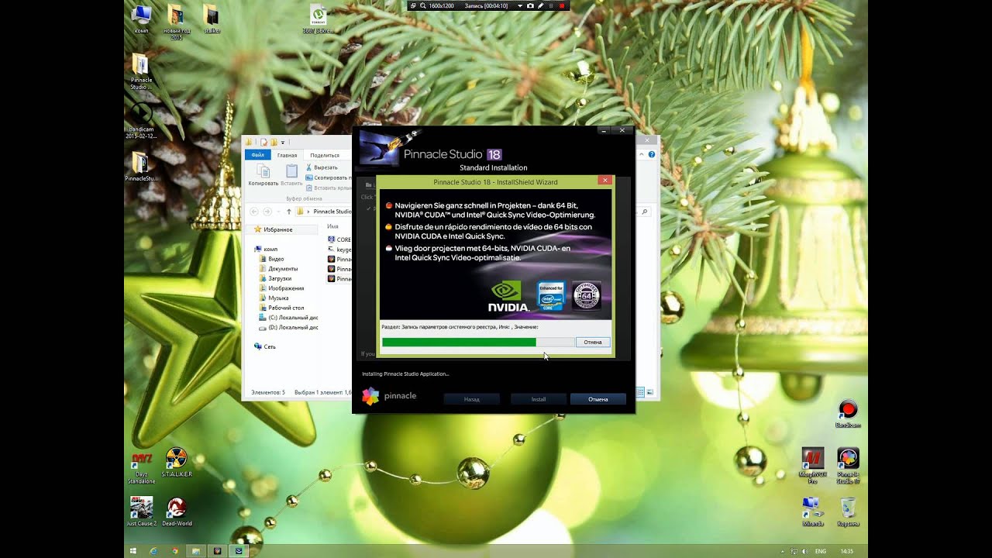Viewport: 992px width, 558px height.
Task: Pause the Bandicam recording
Action: tap(551, 5)
